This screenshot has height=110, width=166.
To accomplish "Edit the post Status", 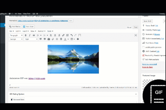I will click(x=157, y=26).
